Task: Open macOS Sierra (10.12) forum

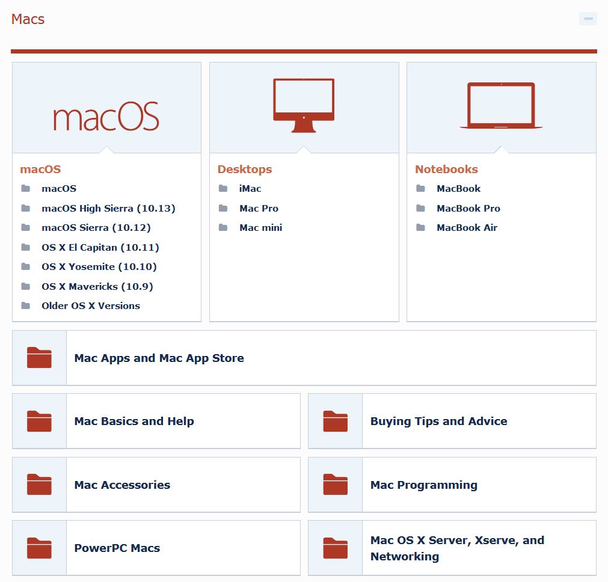Action: [x=96, y=228]
